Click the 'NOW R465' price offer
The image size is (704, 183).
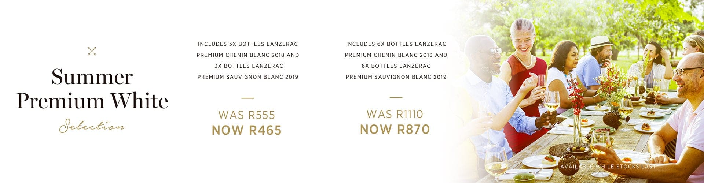pyautogui.click(x=247, y=130)
